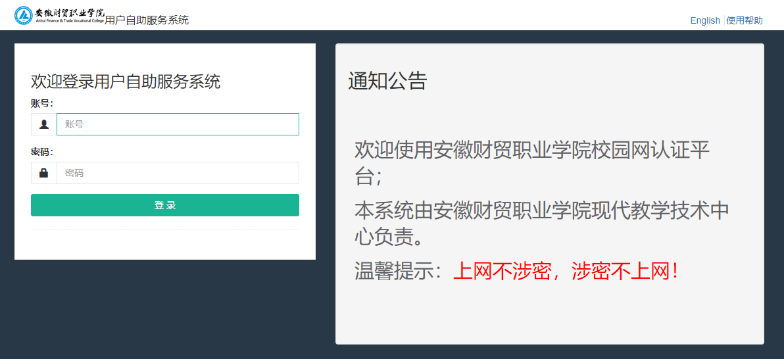The height and width of the screenshot is (359, 784).
Task: Switch language via the English link
Action: point(705,20)
